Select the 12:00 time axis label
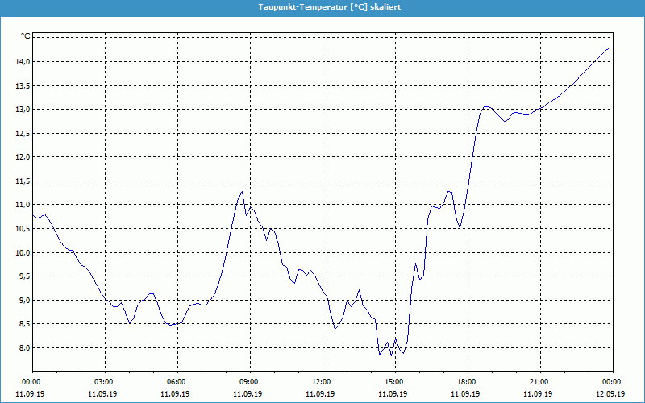Viewport: 645px width, 403px height. tap(321, 382)
